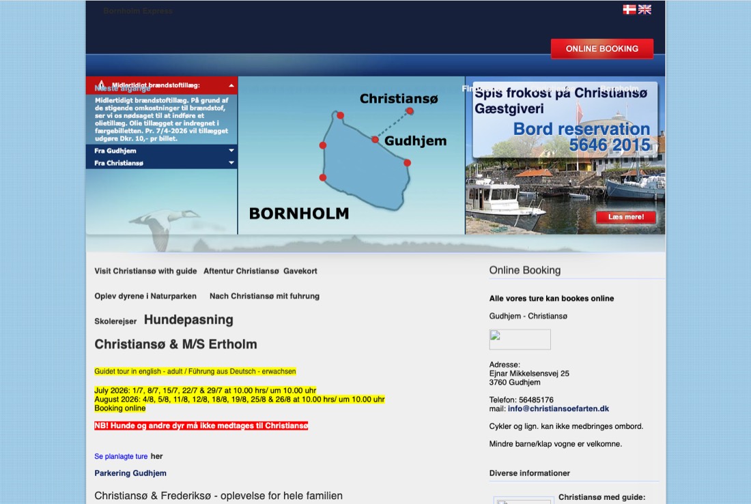Switch language via the Danish flag icon
The image size is (751, 504).
tap(629, 10)
